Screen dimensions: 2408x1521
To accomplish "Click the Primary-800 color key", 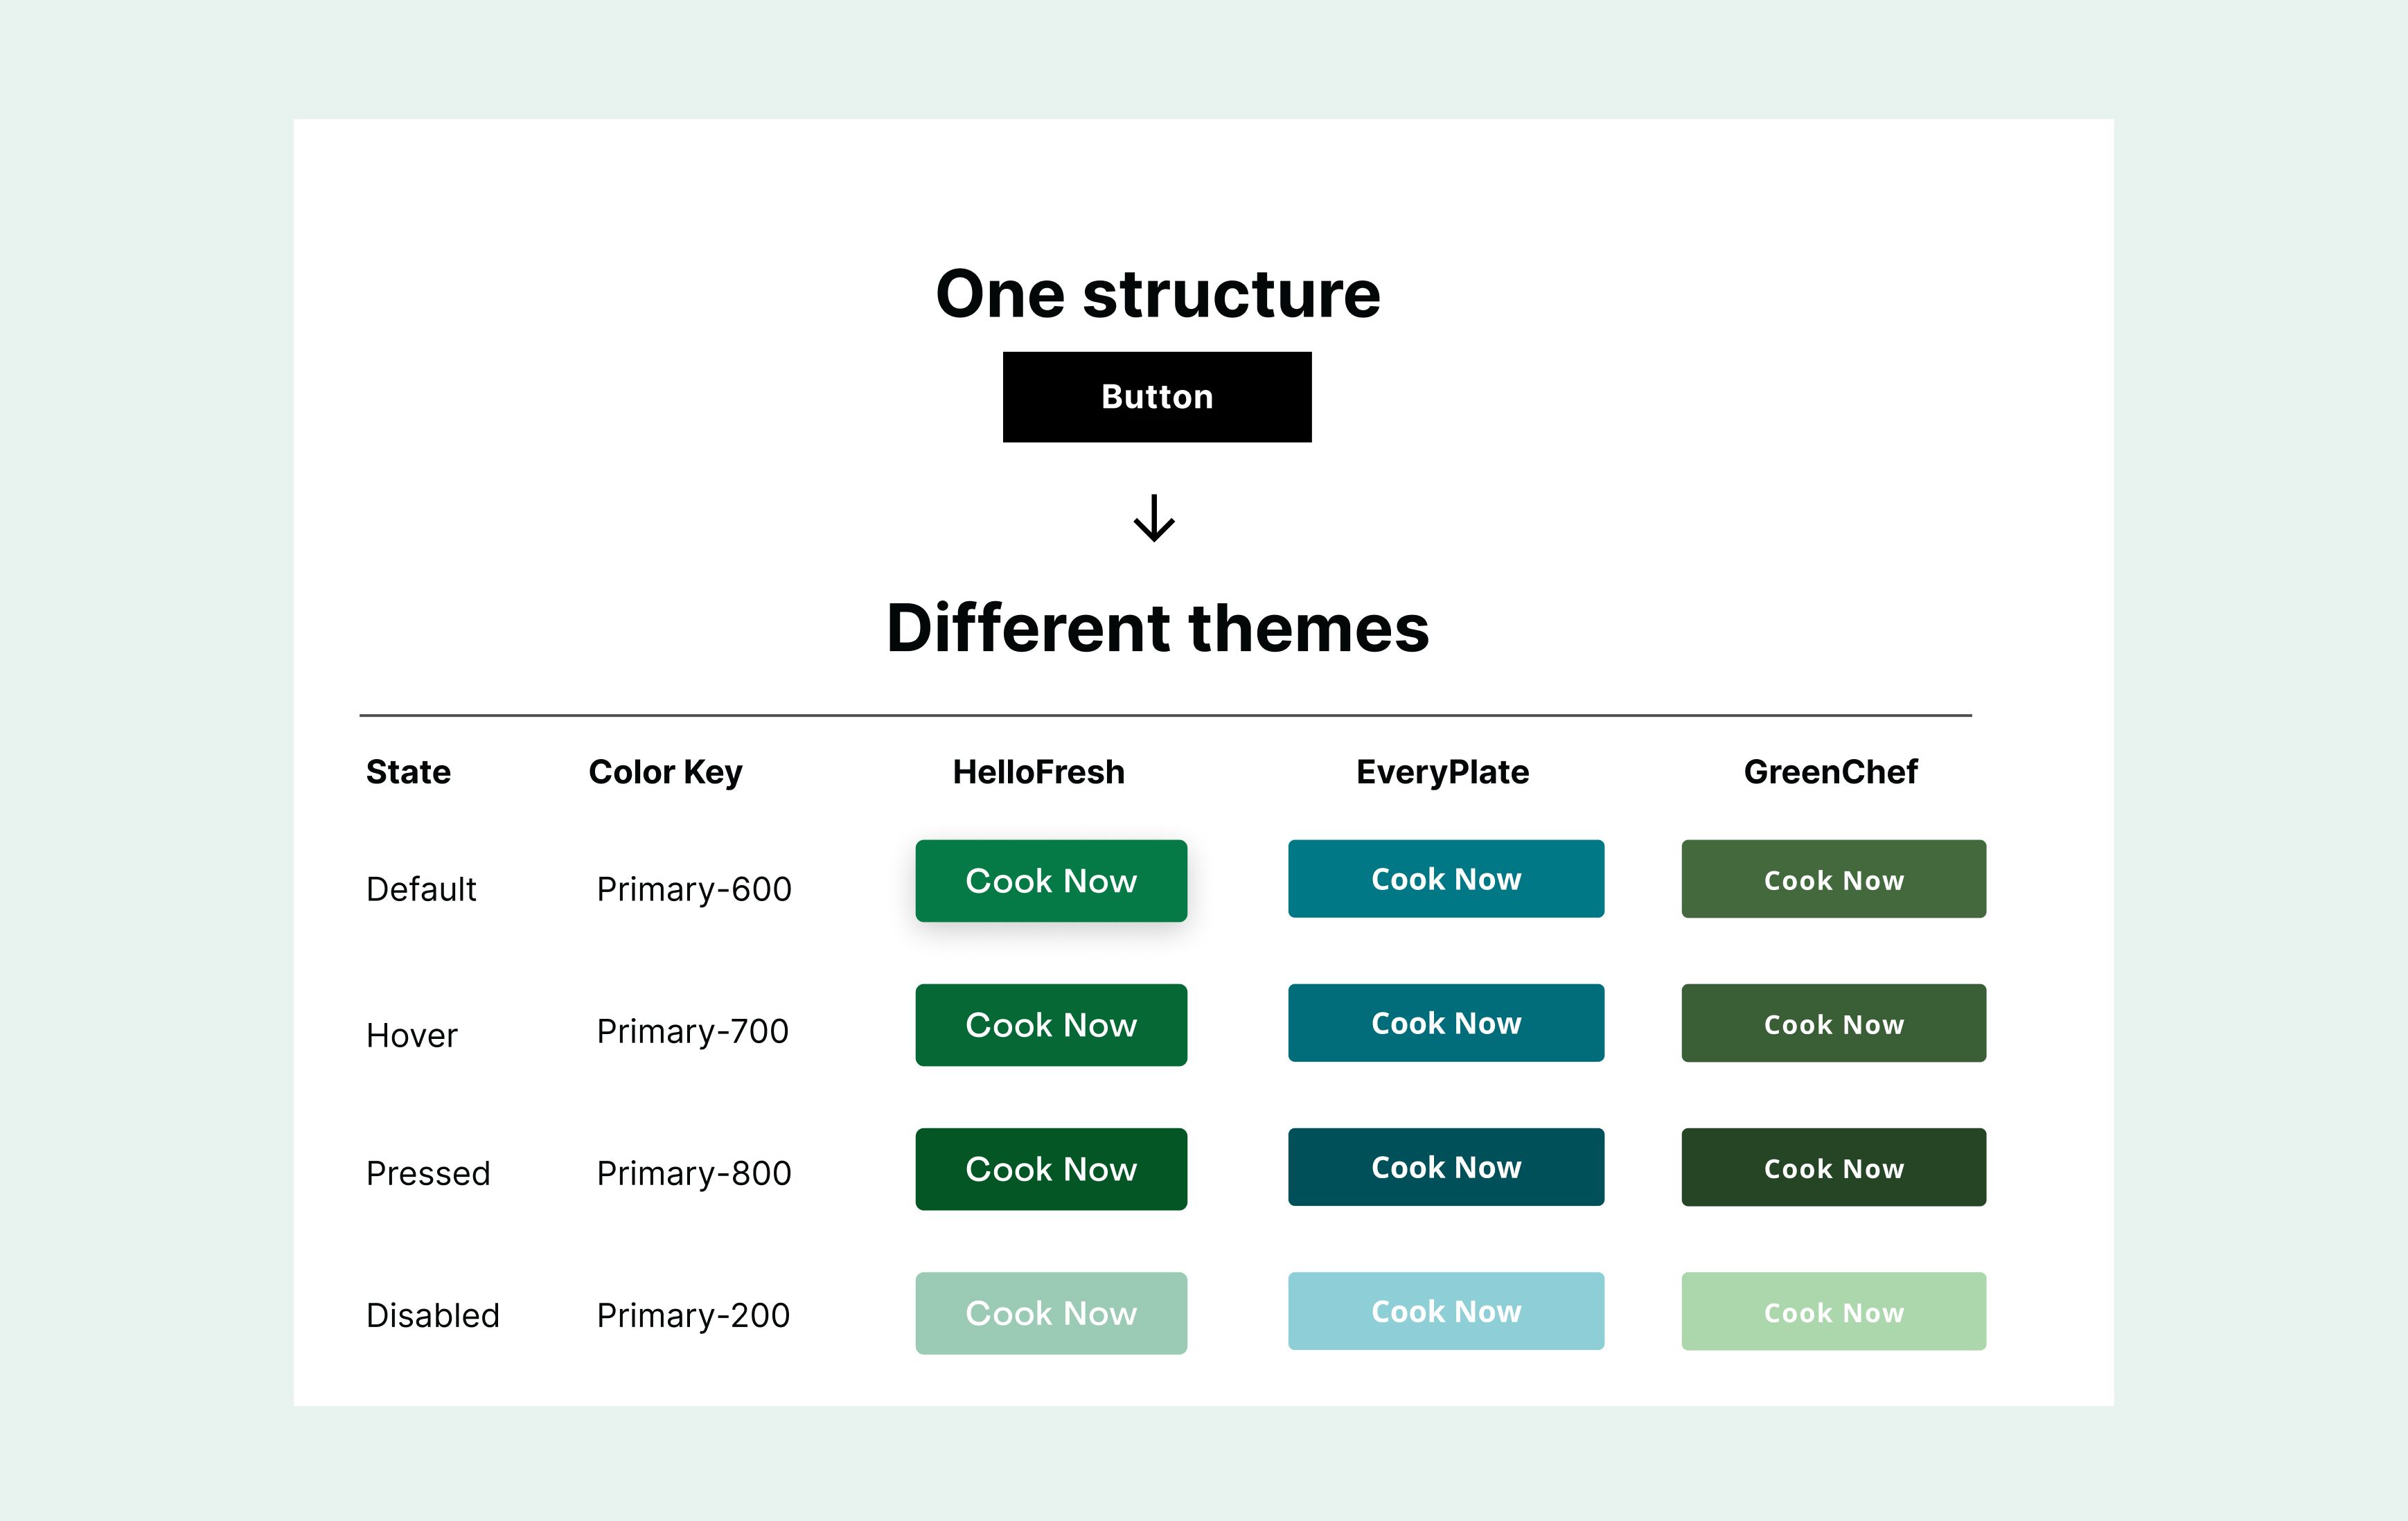I will click(694, 1173).
